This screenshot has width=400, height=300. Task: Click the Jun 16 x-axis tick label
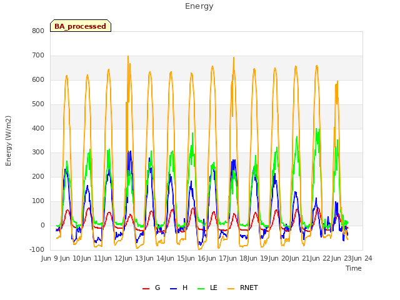(195, 258)
